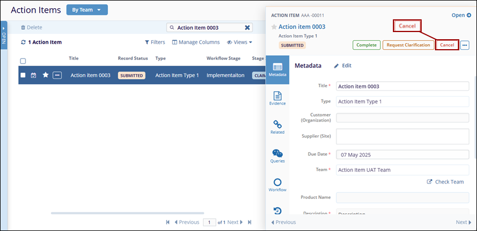Click the calendar icon in the row
The height and width of the screenshot is (231, 477).
(x=34, y=75)
